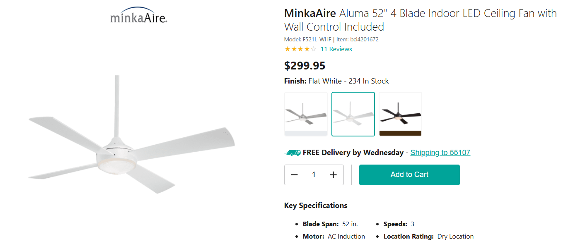Viewport: 568px width, 251px height.
Task: Click the decrement minus icon for quantity
Action: (295, 175)
